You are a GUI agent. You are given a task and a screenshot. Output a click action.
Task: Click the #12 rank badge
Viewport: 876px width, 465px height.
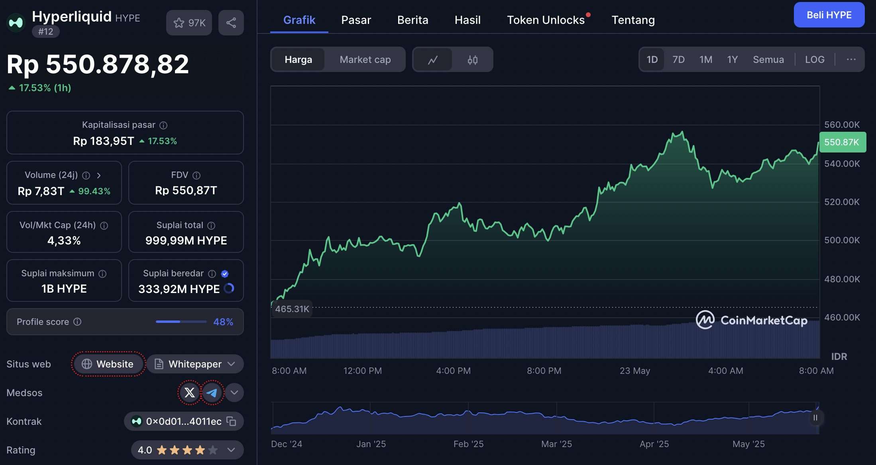(45, 31)
